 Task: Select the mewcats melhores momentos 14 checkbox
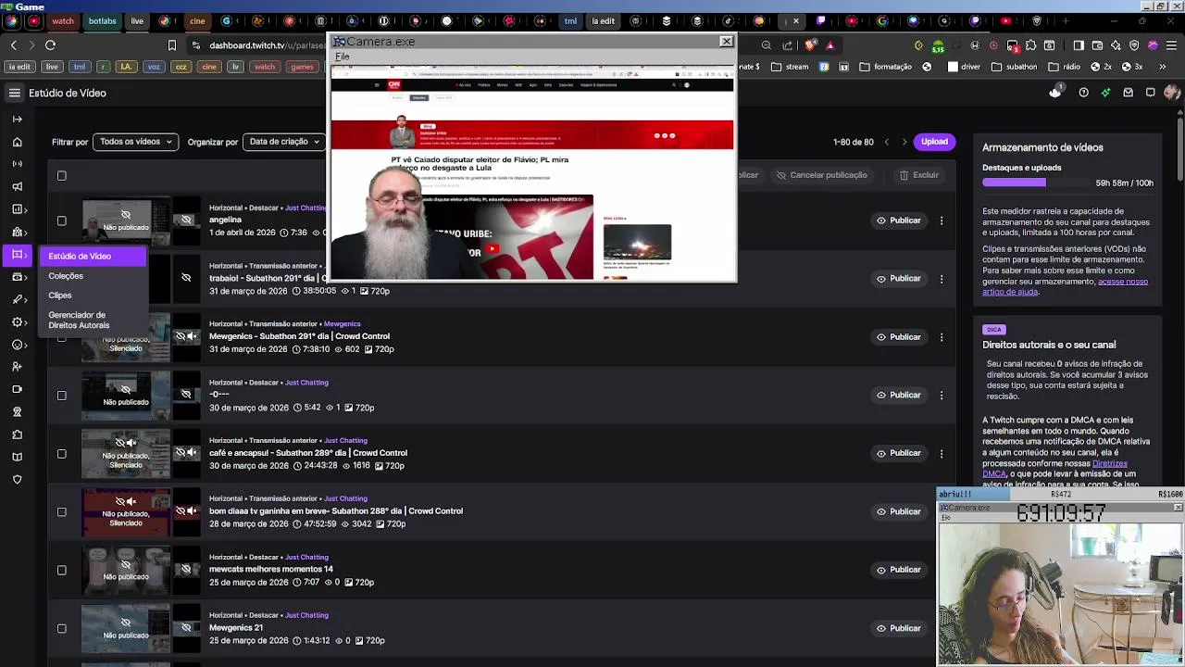[62, 570]
